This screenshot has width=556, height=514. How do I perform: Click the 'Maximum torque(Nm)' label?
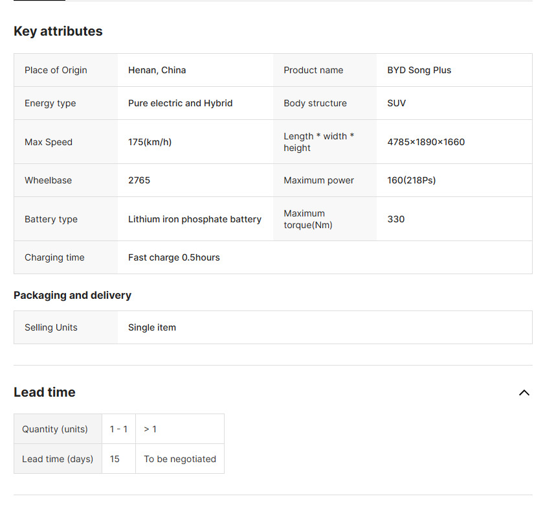point(308,219)
